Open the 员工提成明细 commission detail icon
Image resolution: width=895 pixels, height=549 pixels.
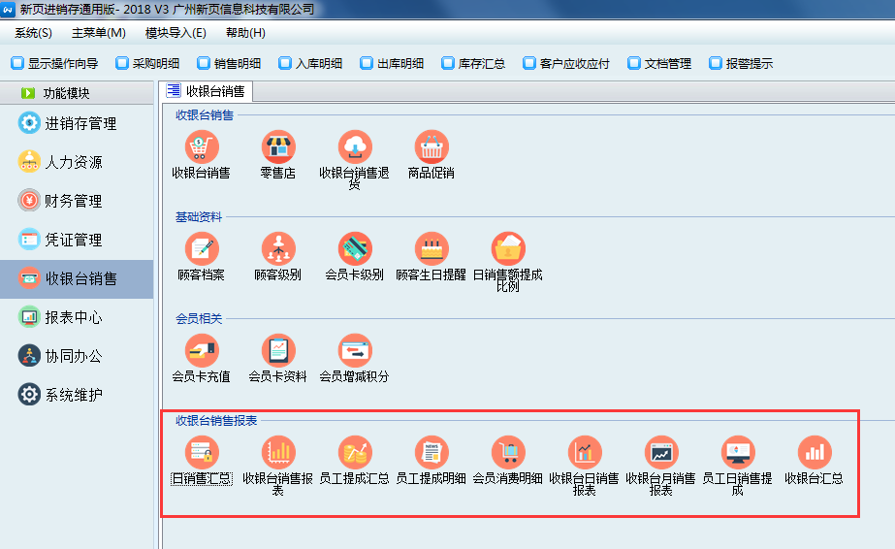(432, 453)
